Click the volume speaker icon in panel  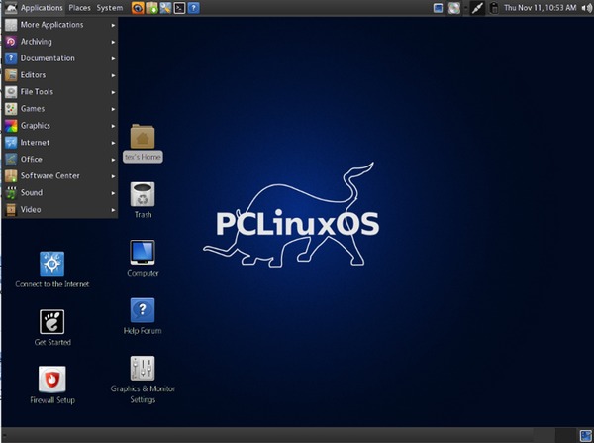point(587,8)
